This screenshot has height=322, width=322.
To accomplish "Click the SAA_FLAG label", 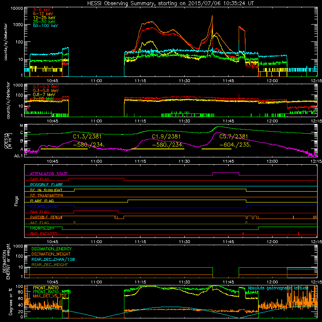I will (x=39, y=212).
